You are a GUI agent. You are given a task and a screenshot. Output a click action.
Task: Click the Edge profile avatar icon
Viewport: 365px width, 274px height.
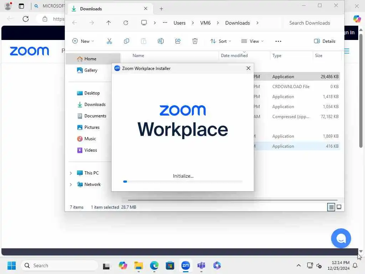(8, 6)
